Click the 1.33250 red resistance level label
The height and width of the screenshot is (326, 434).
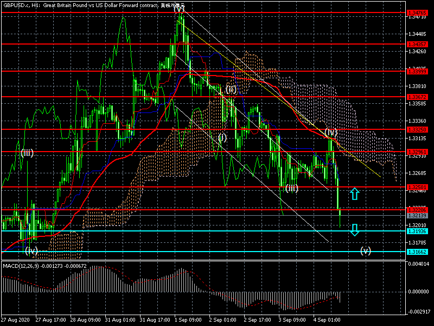(417, 129)
